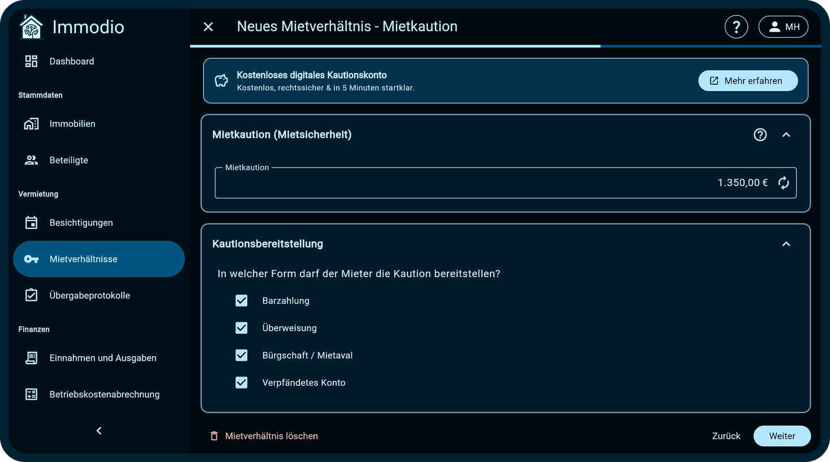Viewport: 830px width, 462px height.
Task: Click the Kostenloses digitales Kautionskonto heading
Action: pyautogui.click(x=312, y=75)
